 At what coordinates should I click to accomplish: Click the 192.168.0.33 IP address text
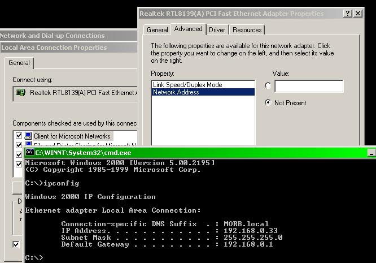pyautogui.click(x=251, y=231)
